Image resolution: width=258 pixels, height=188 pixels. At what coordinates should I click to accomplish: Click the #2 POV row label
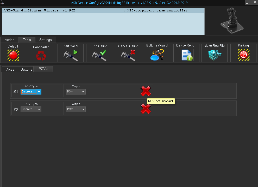pos(16,110)
